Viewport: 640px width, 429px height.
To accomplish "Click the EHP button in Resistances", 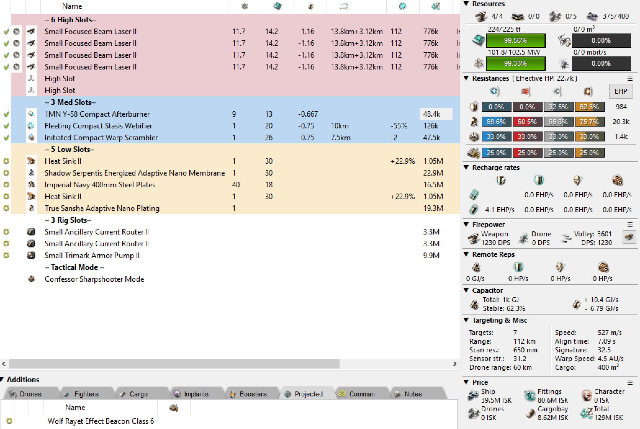I will click(620, 91).
